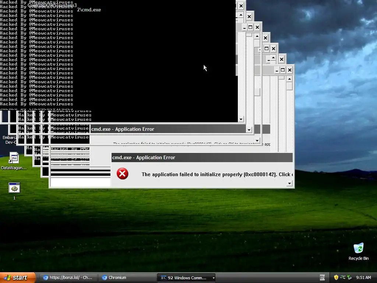
Task: Maximize the rightmost cascaded cmd window
Action: (x=283, y=70)
